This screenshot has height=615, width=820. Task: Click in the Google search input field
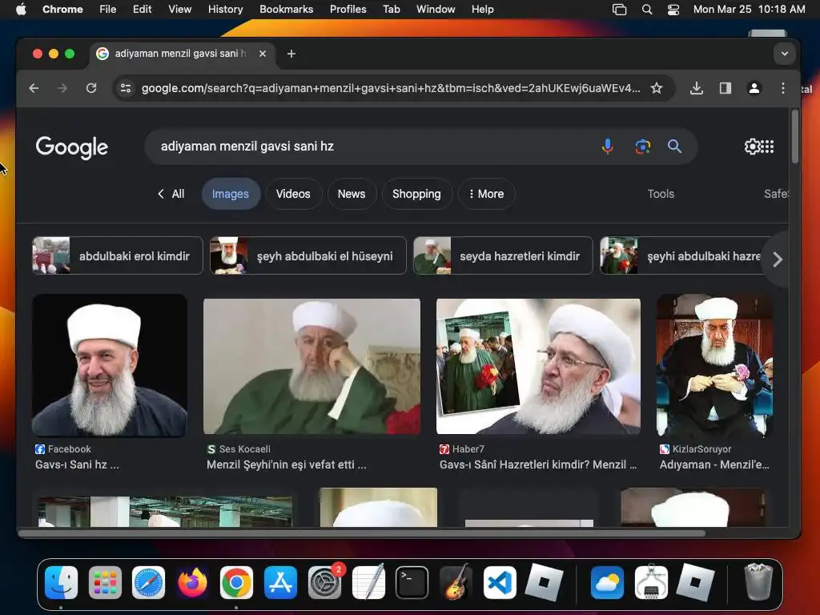click(376, 147)
